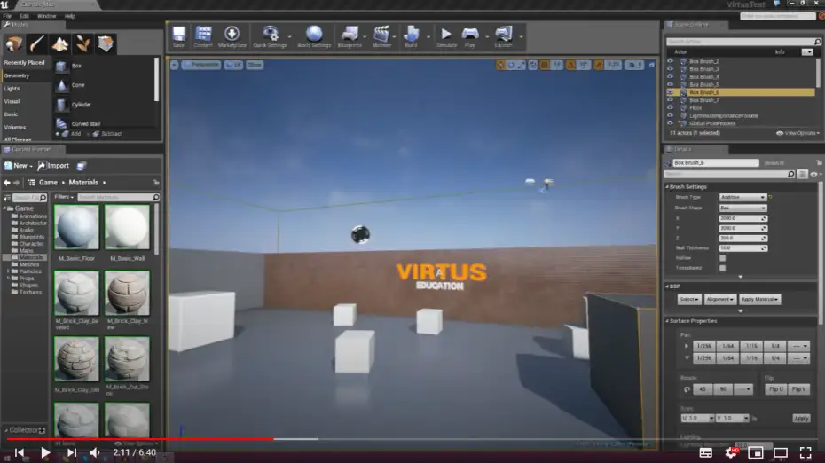Screen dimensions: 825x463
Task: Open the Content Browser Filters dropdown
Action: 64,197
